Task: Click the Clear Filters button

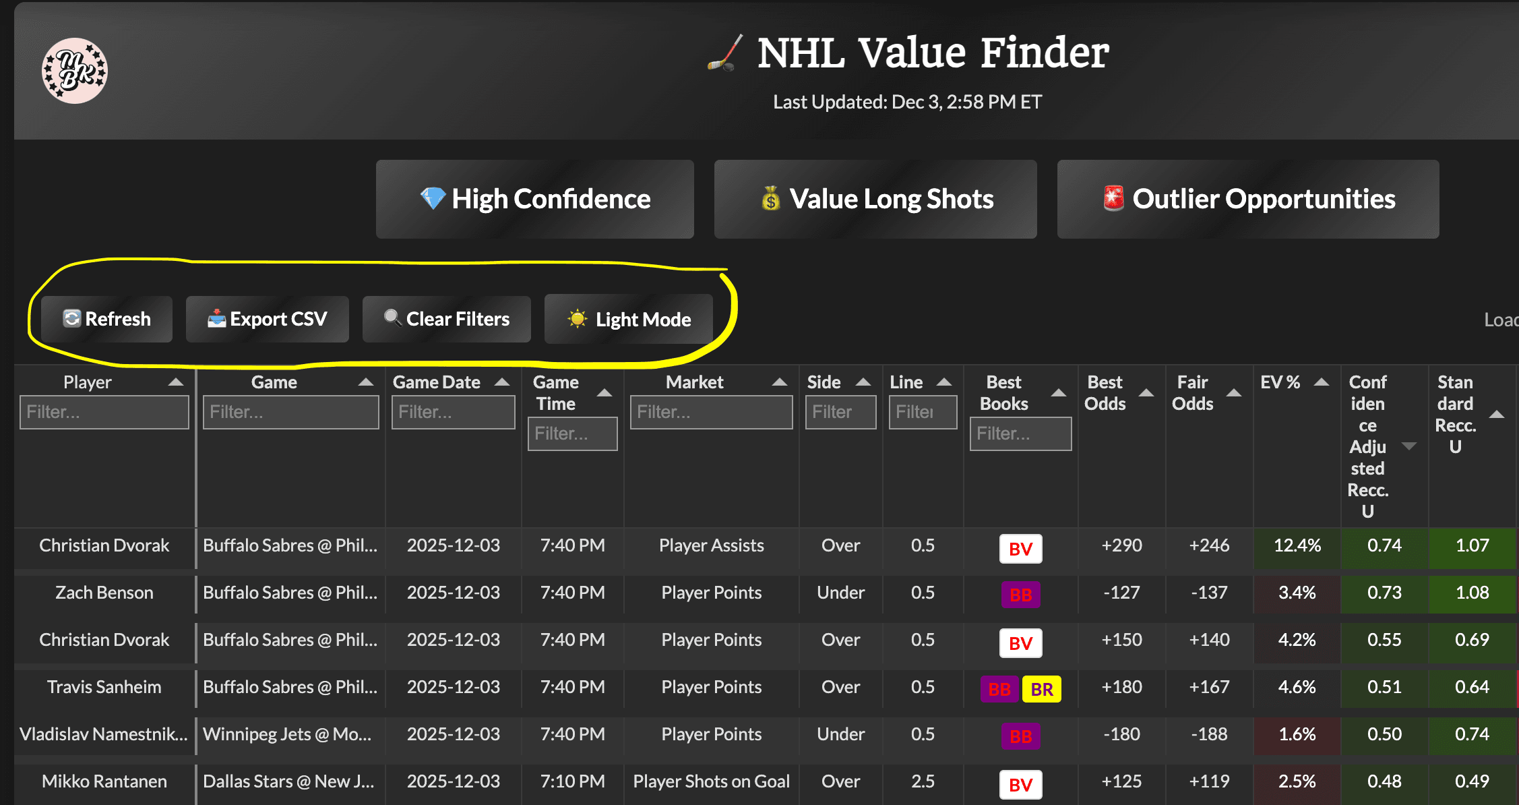Action: (447, 319)
